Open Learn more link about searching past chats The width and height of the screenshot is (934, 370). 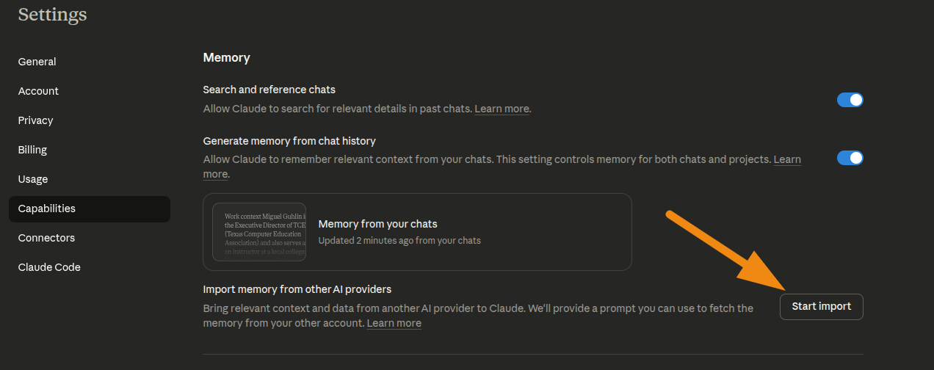tap(502, 109)
